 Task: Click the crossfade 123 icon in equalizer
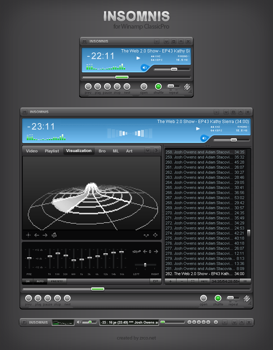pyautogui.click(x=136, y=252)
